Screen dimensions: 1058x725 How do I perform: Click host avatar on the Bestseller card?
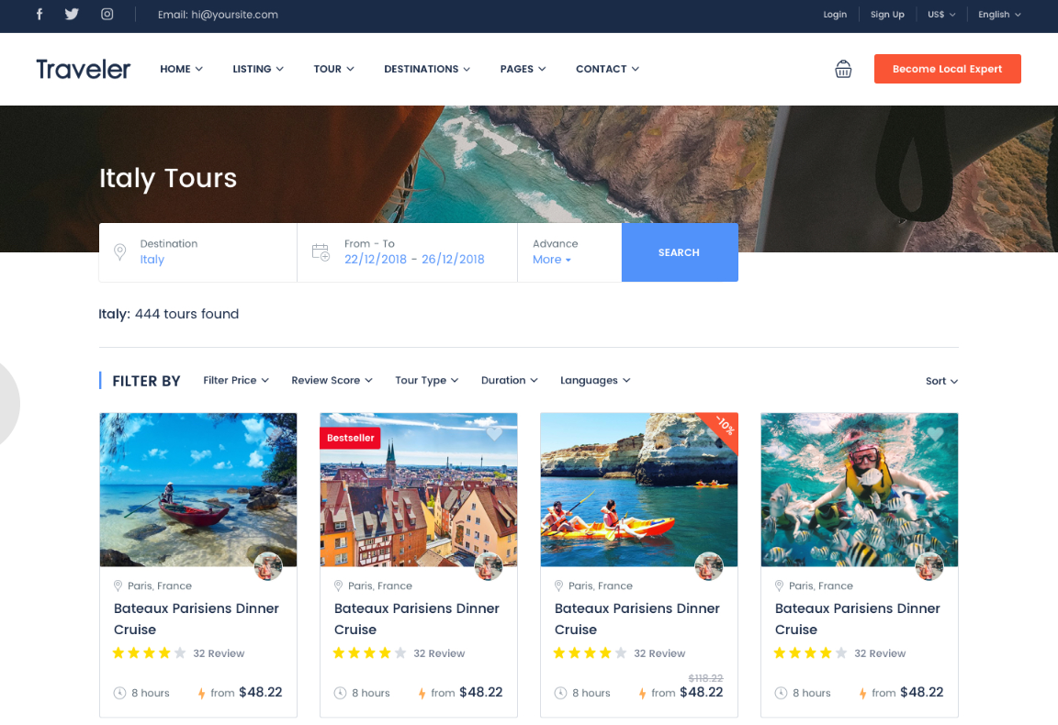[x=489, y=566]
